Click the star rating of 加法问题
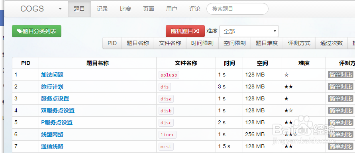 [x=286, y=75]
